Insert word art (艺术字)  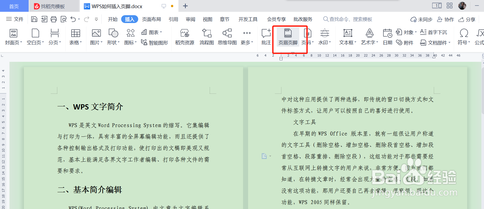[x=369, y=37]
